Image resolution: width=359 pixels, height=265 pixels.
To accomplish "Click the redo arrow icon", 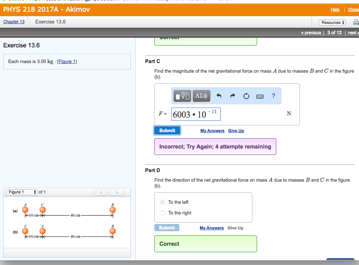I will pos(233,96).
